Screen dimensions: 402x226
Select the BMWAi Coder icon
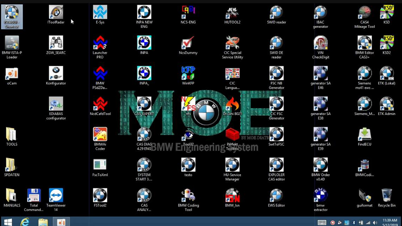100,139
